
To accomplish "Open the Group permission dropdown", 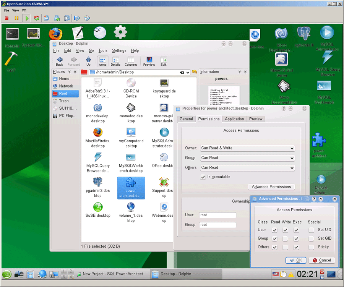I will (x=247, y=158).
